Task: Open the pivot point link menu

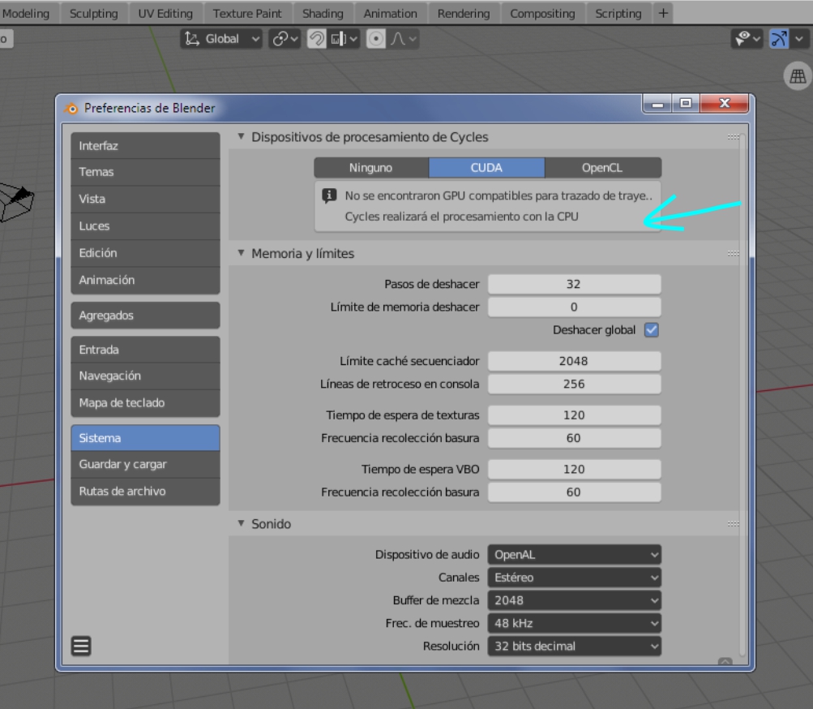Action: [285, 39]
